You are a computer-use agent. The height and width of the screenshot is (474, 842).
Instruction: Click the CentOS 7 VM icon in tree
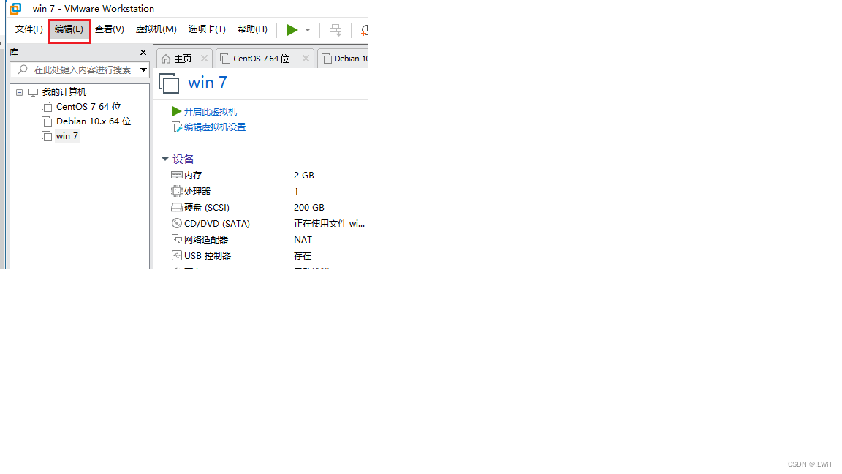(x=47, y=106)
